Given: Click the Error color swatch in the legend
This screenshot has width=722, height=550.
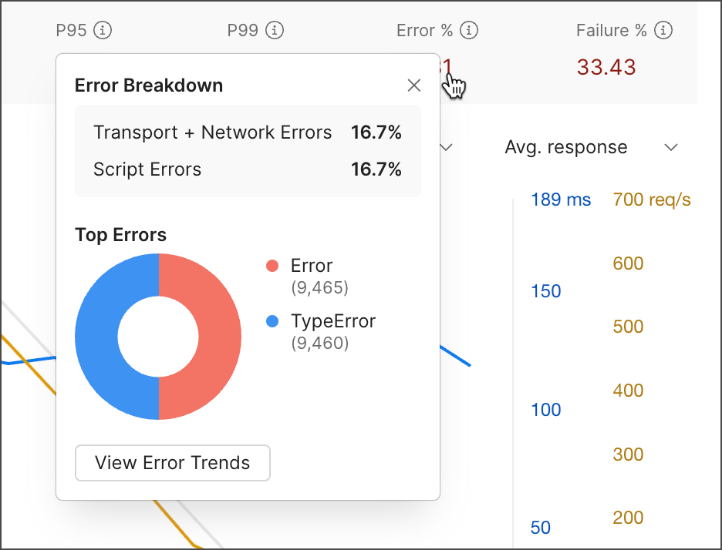Looking at the screenshot, I should click(272, 266).
